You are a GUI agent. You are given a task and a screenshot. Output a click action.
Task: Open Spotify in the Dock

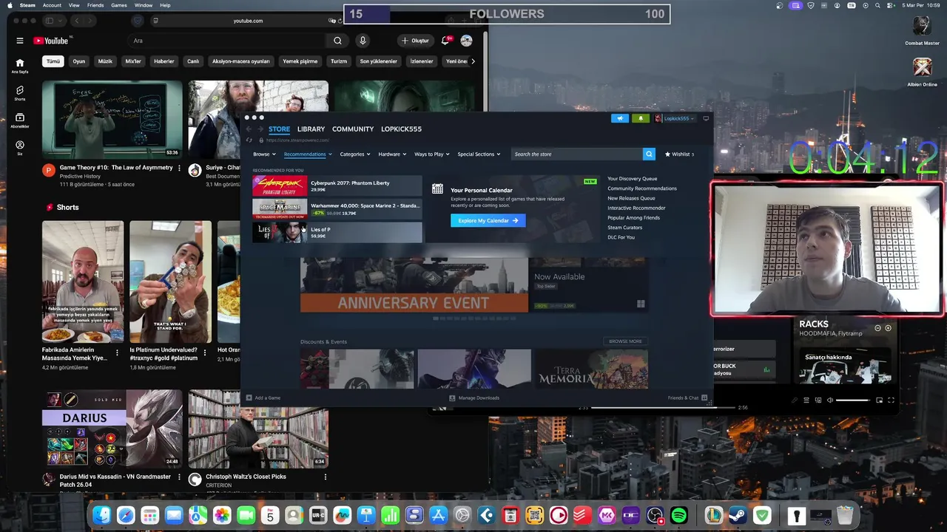(679, 515)
